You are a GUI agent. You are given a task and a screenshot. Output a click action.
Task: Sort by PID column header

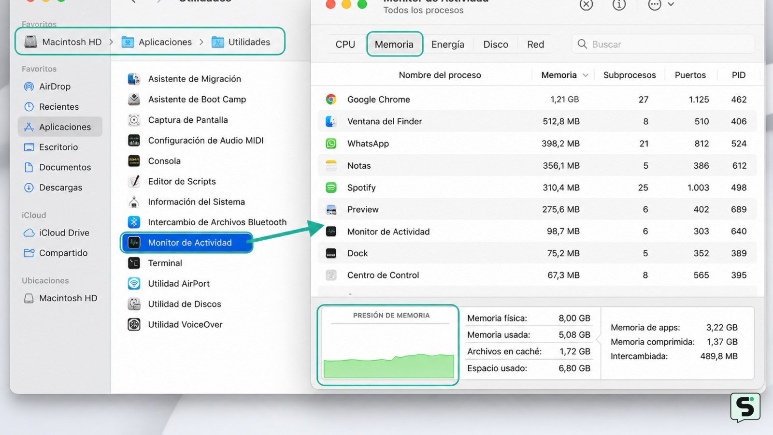(738, 75)
